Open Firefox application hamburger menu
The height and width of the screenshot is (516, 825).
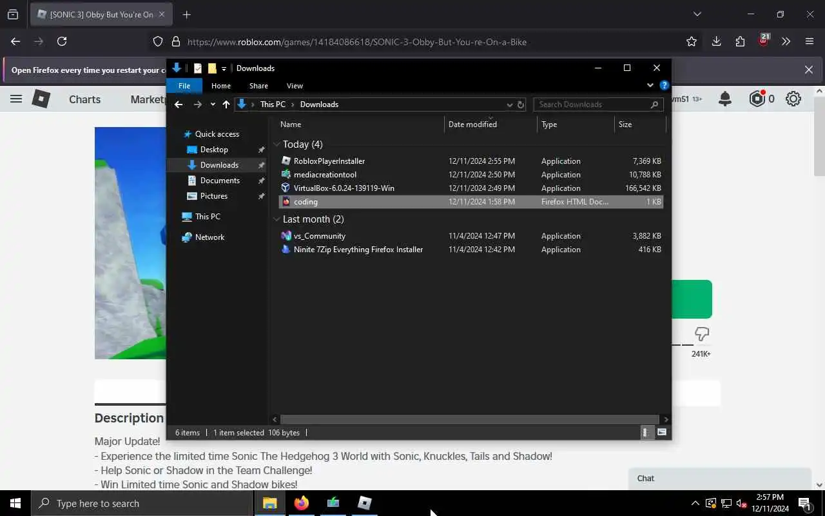pyautogui.click(x=810, y=41)
